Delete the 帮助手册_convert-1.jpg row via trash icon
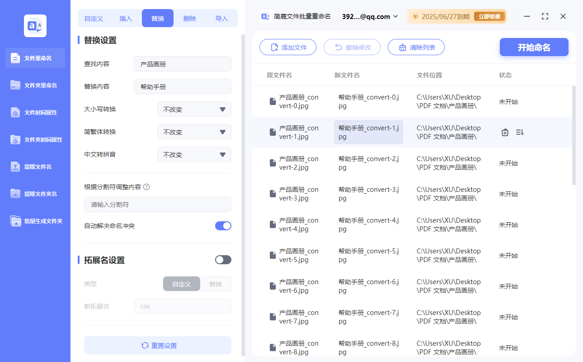This screenshot has height=362, width=583. tap(505, 132)
